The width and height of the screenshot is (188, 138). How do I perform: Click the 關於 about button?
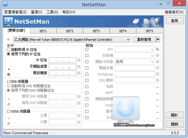175,115
